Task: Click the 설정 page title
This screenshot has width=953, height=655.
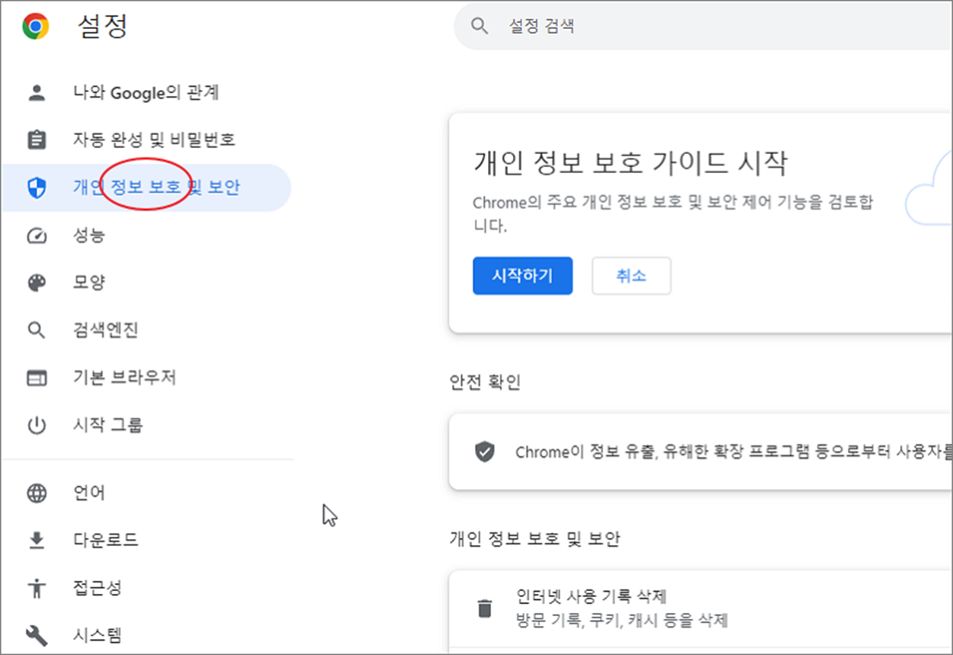Action: click(x=102, y=27)
